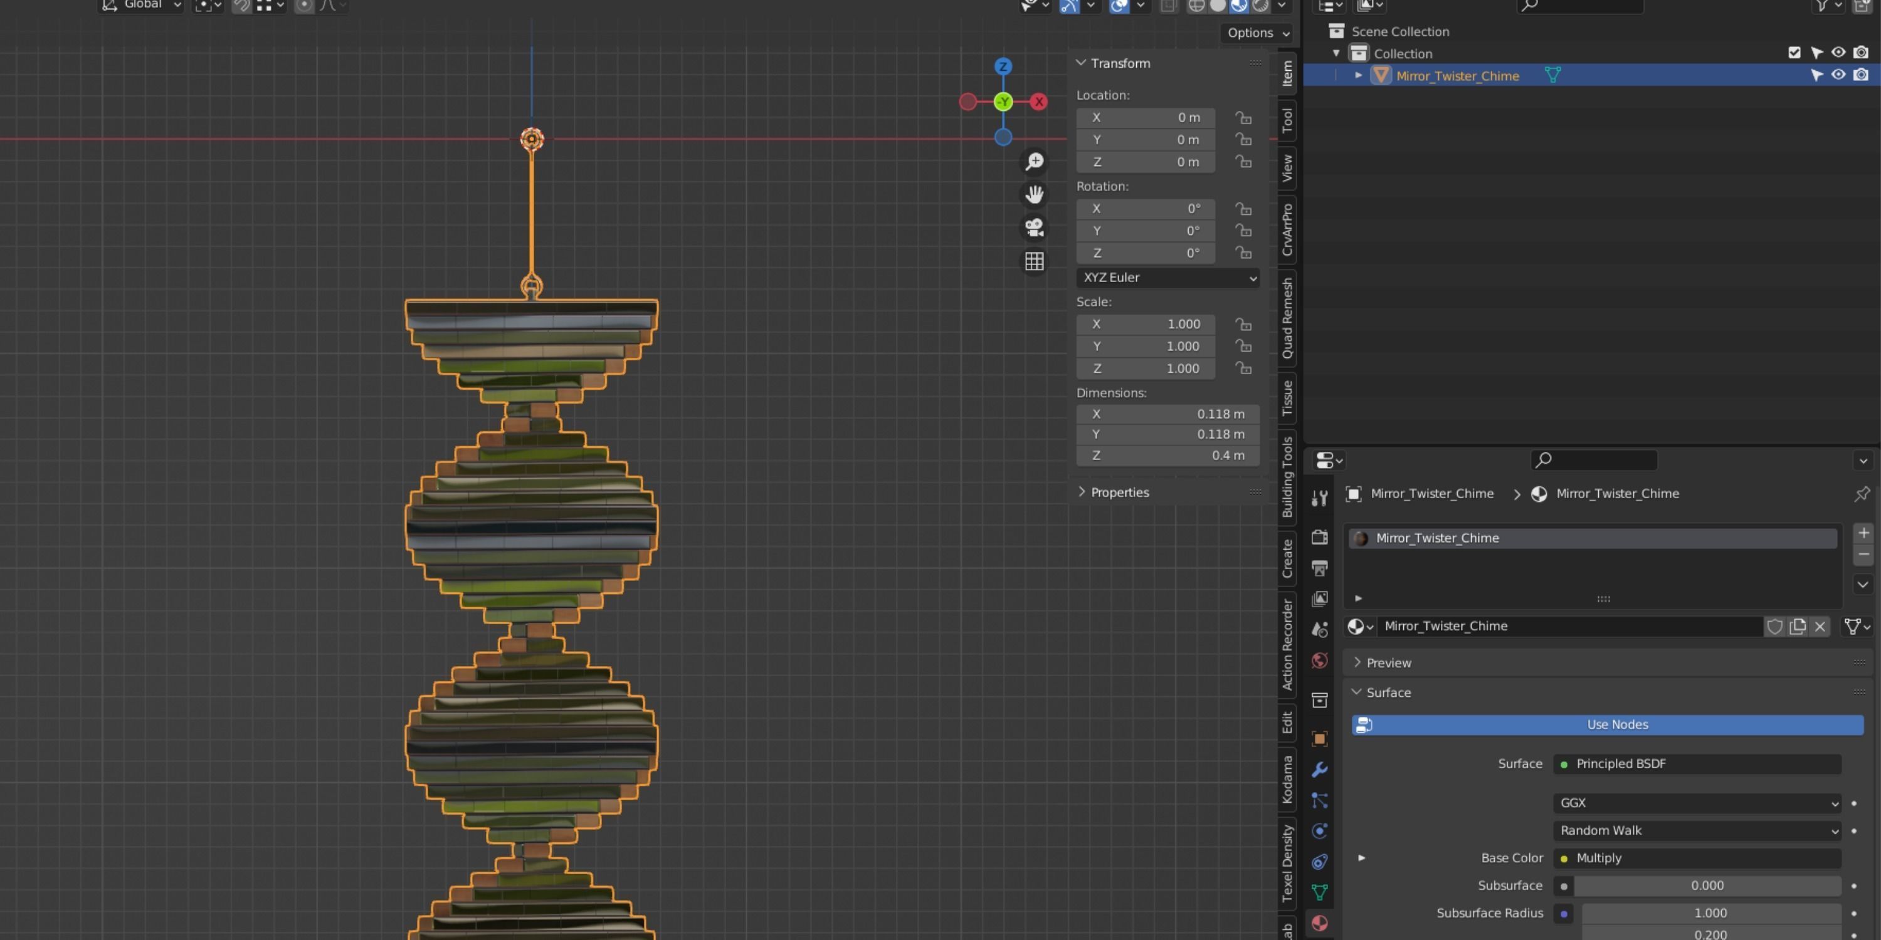Click the Z axis on the navigation gizmo
Image resolution: width=1881 pixels, height=940 pixels.
coord(1003,66)
